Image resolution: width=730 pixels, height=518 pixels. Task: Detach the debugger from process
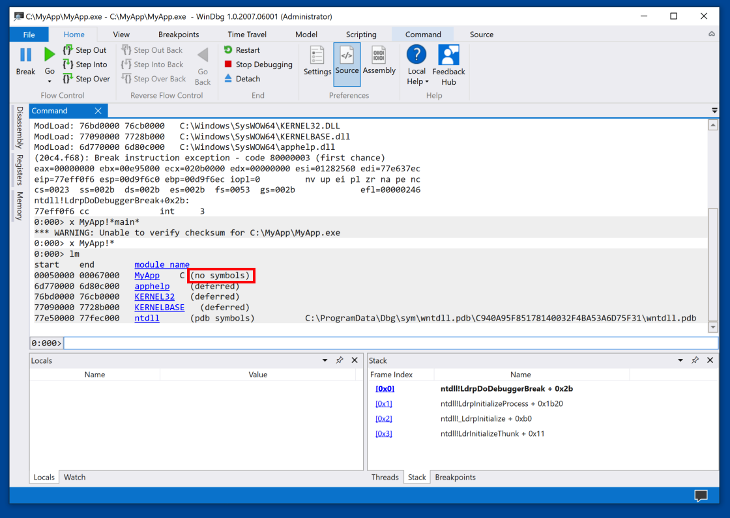[228, 79]
